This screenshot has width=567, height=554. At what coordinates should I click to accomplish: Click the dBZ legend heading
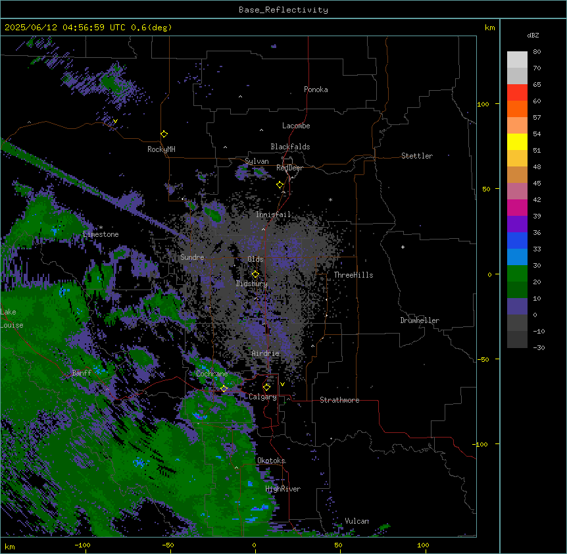(533, 35)
